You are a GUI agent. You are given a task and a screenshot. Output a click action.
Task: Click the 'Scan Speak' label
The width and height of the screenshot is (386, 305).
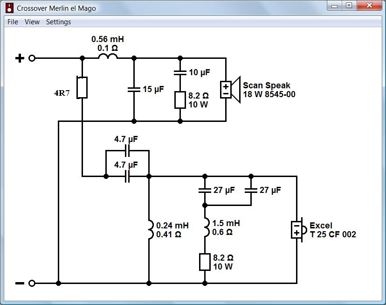[x=266, y=85]
